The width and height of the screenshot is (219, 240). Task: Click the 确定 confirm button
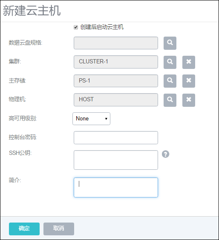[x=24, y=229]
